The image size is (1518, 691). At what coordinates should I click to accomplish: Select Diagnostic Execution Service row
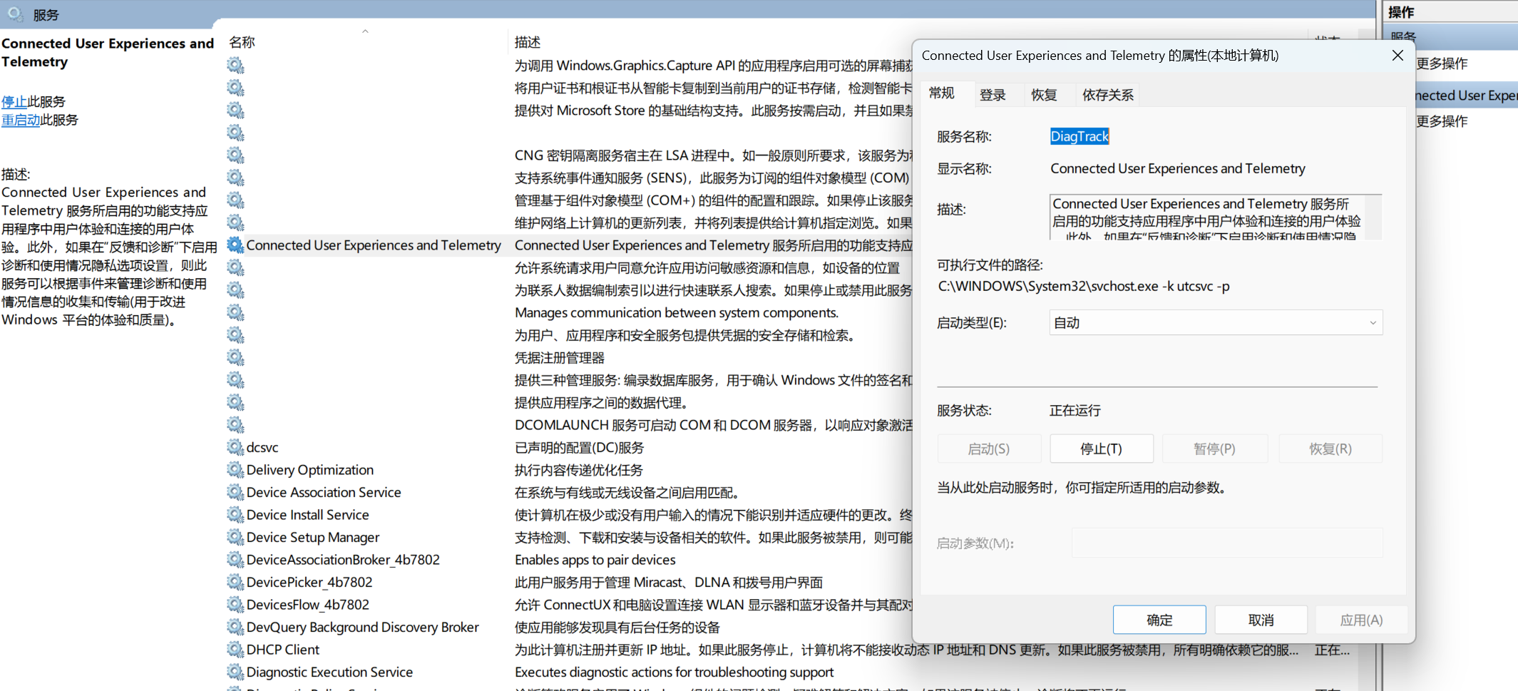[x=329, y=672]
